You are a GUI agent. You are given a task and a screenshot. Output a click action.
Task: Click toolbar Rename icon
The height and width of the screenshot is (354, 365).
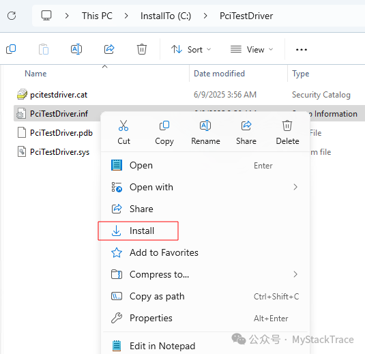click(76, 49)
